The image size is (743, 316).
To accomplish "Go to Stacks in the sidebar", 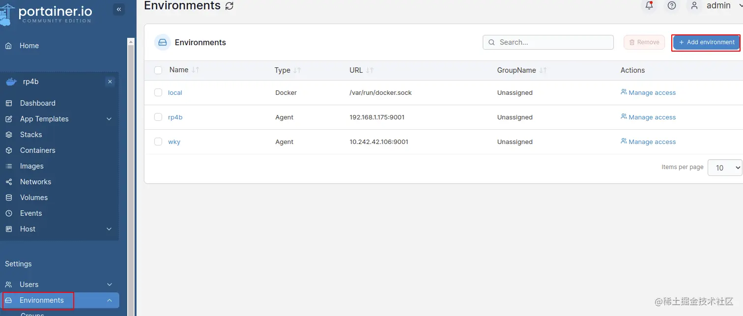I will coord(31,135).
